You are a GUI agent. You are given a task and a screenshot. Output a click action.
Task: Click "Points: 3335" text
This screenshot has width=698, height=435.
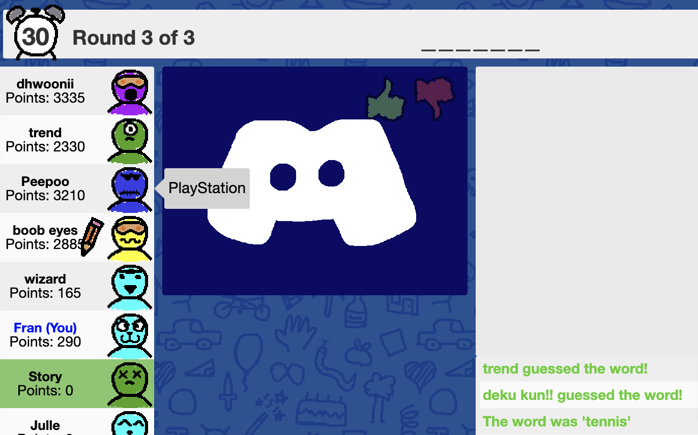pyautogui.click(x=45, y=98)
